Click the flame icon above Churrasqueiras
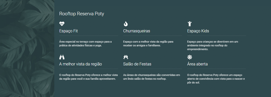The width and height of the screenshot is (271, 97). point(126,24)
